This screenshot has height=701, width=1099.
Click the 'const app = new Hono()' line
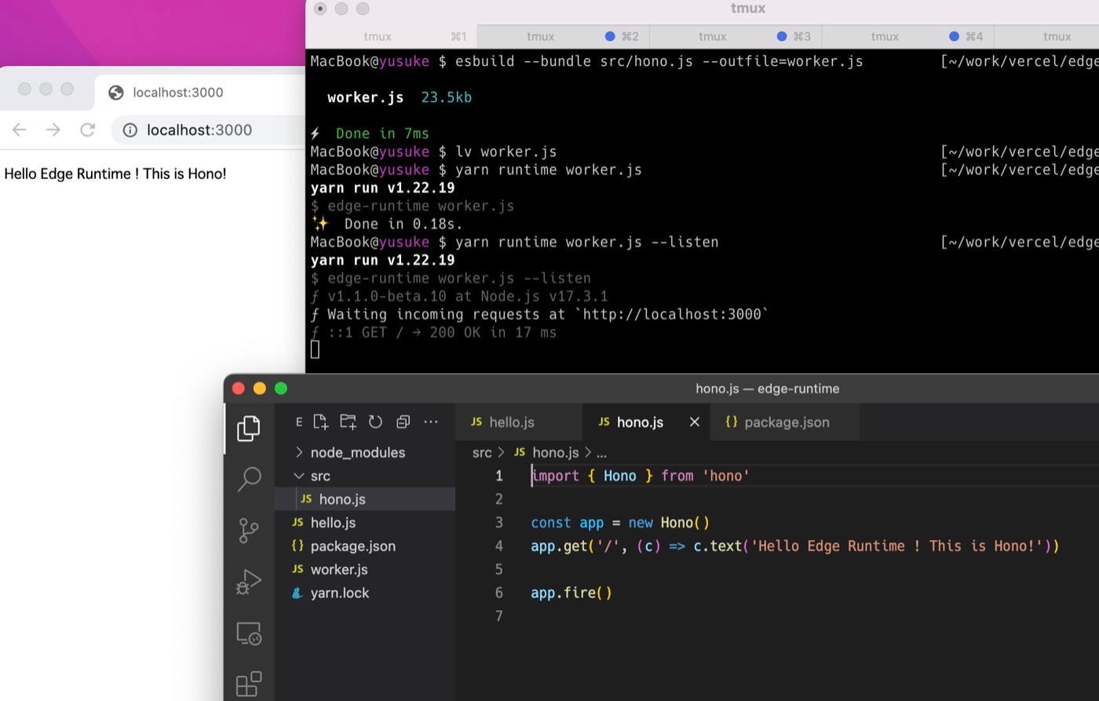(x=620, y=522)
